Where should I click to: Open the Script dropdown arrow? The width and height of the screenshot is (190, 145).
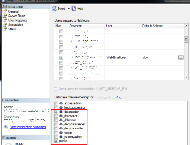(x=69, y=9)
